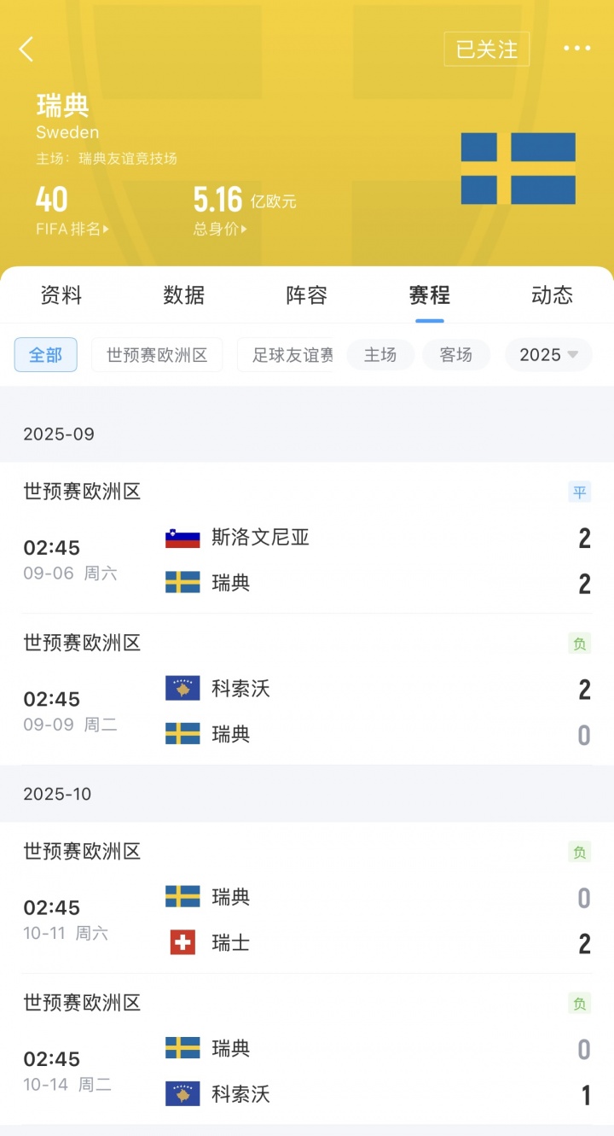Open the 2025 year dropdown
The height and width of the screenshot is (1136, 614).
click(548, 355)
